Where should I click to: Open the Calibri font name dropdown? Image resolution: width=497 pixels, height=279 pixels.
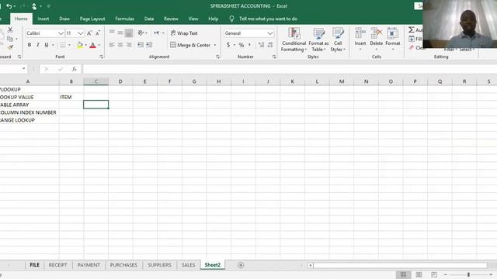point(61,33)
